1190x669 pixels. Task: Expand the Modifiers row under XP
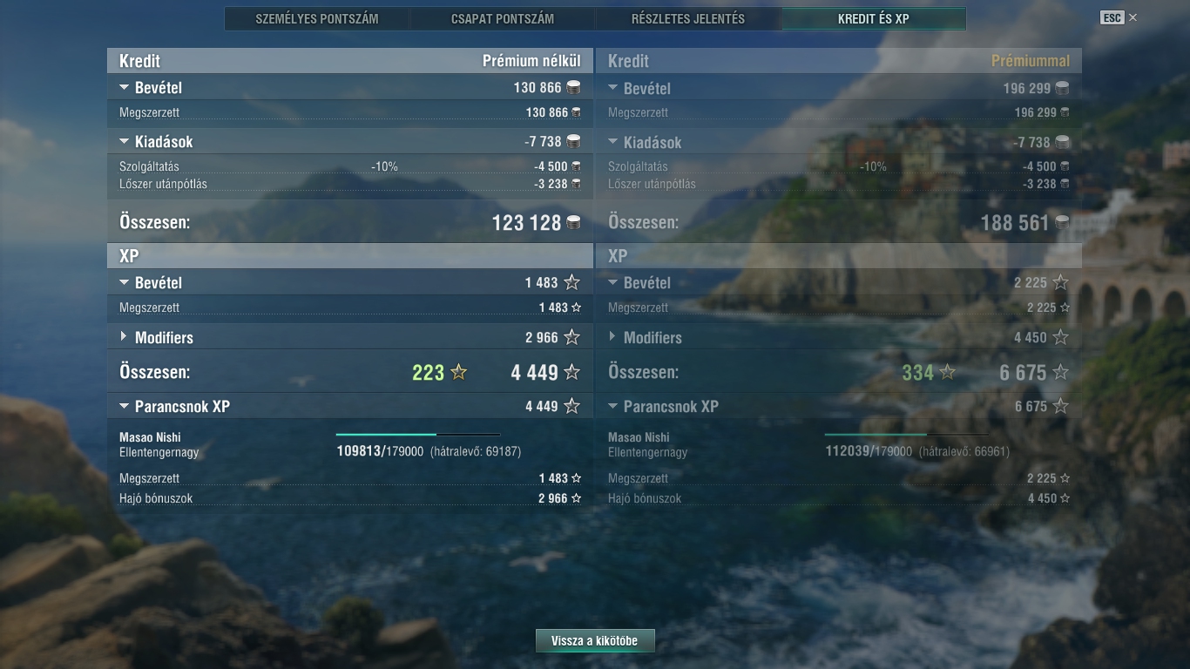tap(124, 337)
